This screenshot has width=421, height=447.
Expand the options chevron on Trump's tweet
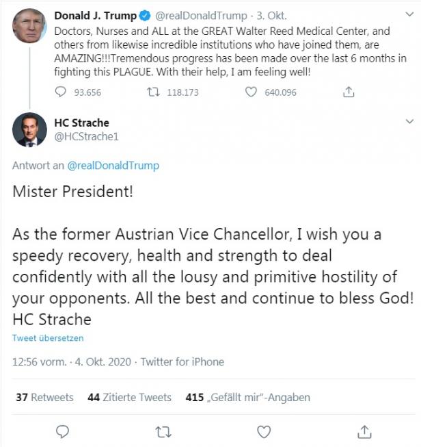[409, 15]
